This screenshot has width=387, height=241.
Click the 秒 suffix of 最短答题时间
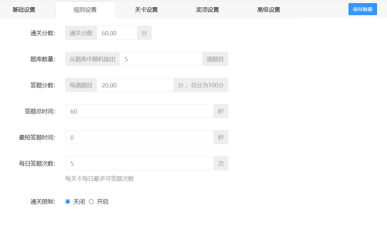point(221,137)
